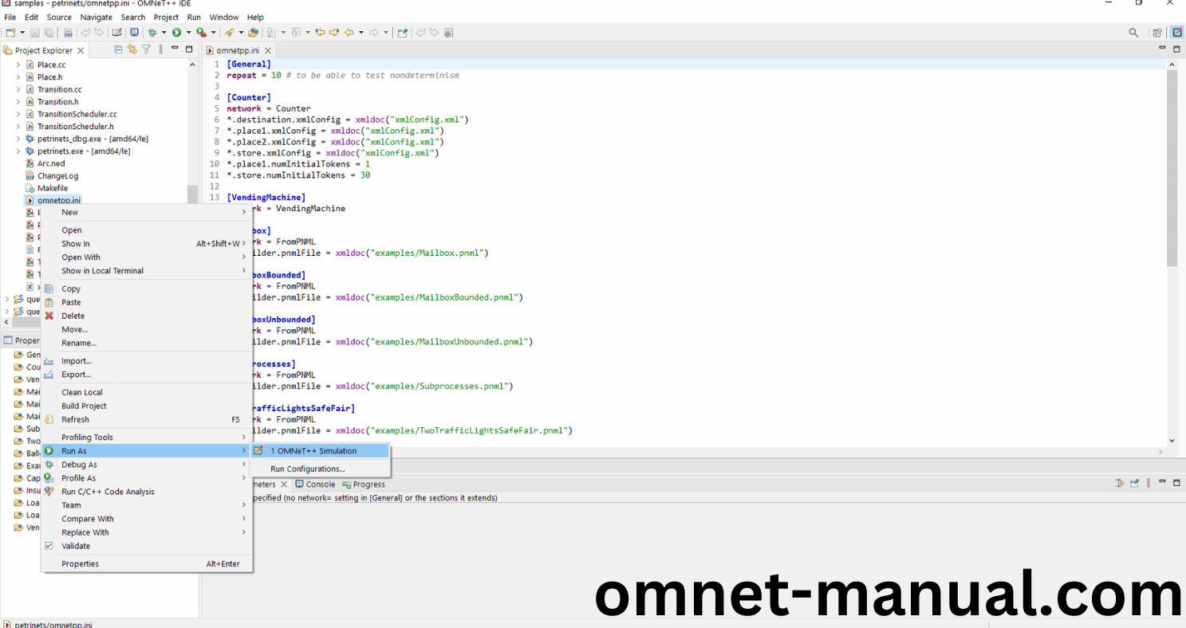Click the editor's vertical scrollbar thumb
1186x628 pixels.
pyautogui.click(x=1172, y=167)
